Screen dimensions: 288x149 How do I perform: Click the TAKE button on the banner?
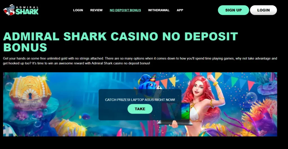tap(140, 109)
